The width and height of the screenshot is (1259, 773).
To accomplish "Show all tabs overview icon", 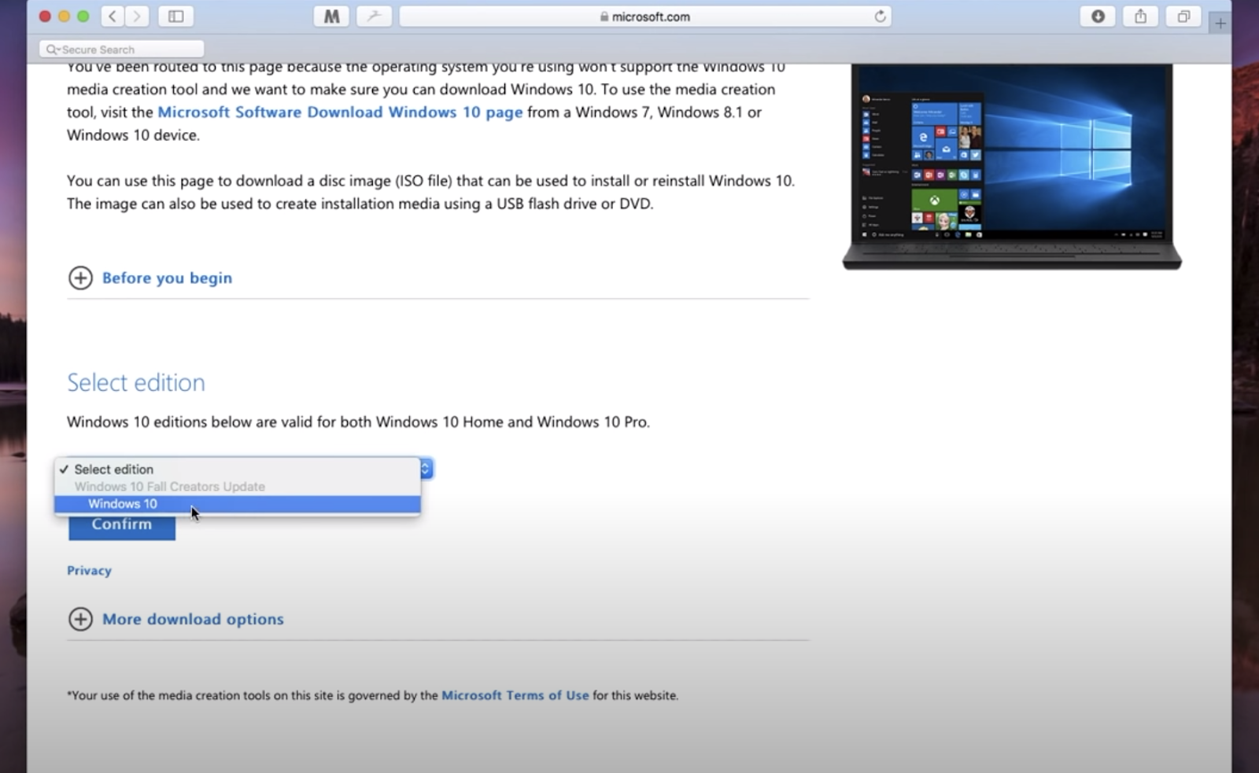I will (x=1183, y=16).
